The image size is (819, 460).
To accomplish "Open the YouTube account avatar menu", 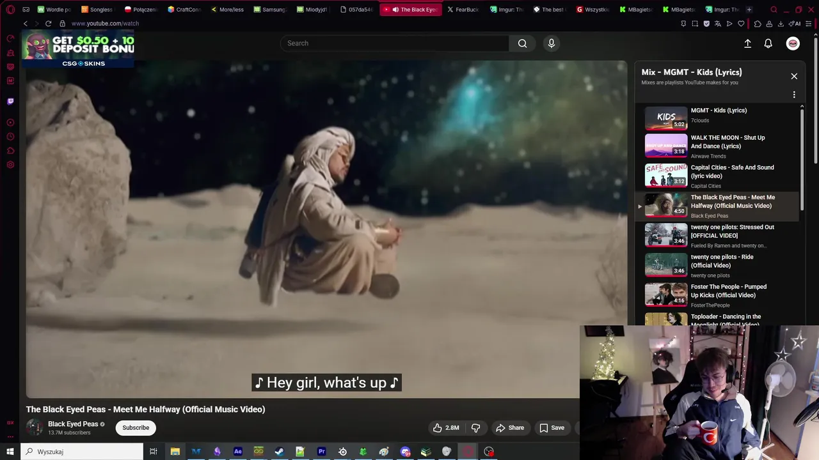I will 793,43.
